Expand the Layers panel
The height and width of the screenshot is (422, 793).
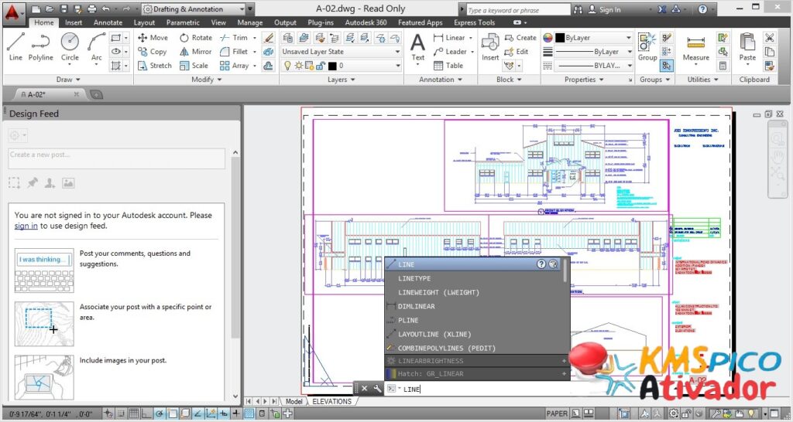(x=341, y=80)
